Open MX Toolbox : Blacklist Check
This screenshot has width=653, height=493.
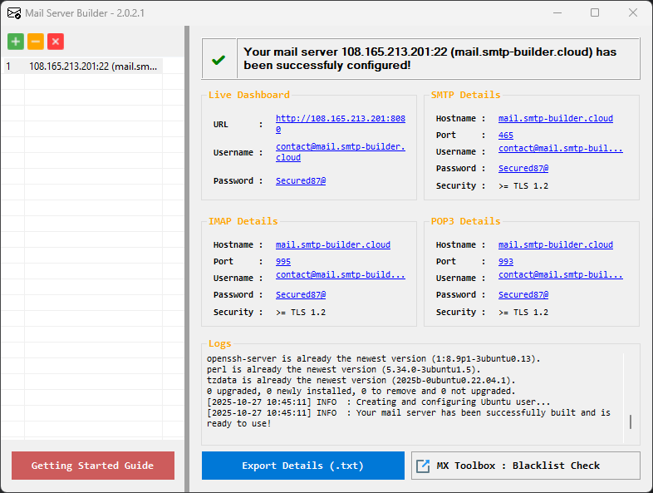tap(526, 466)
